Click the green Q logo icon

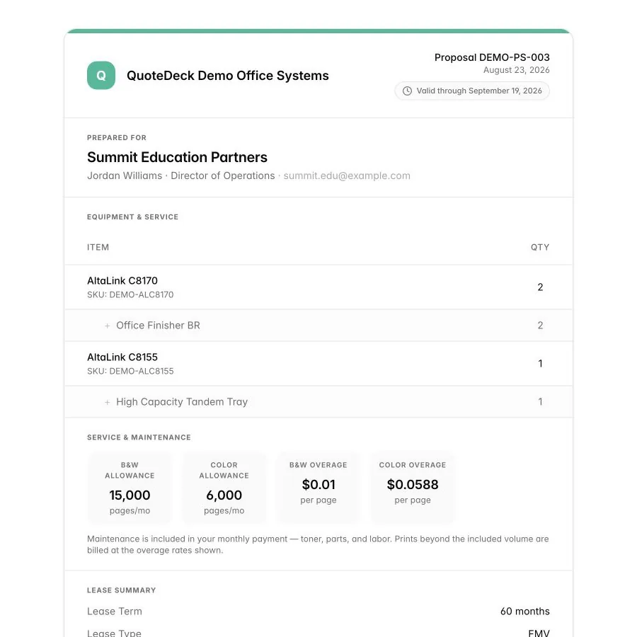[x=101, y=75]
